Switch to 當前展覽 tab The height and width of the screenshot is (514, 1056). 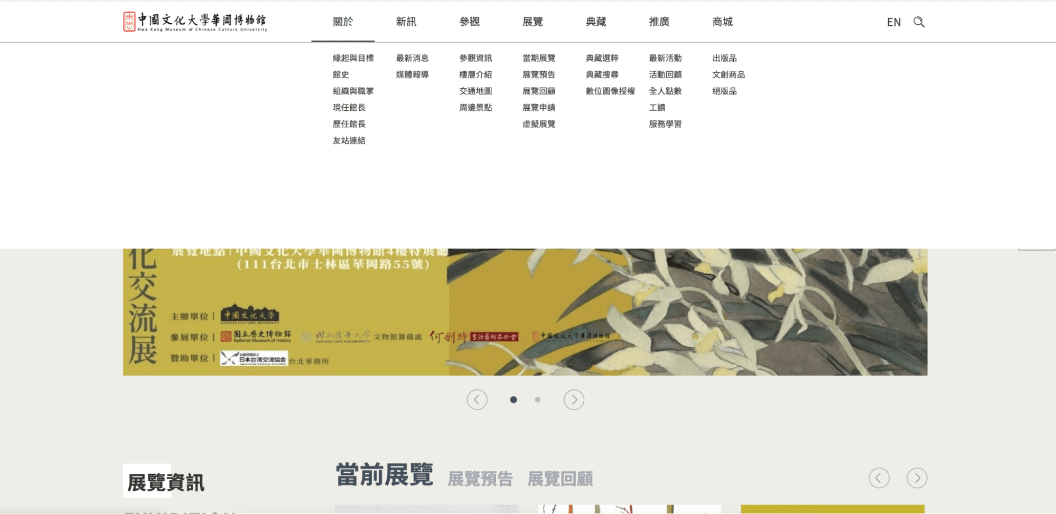click(x=385, y=474)
